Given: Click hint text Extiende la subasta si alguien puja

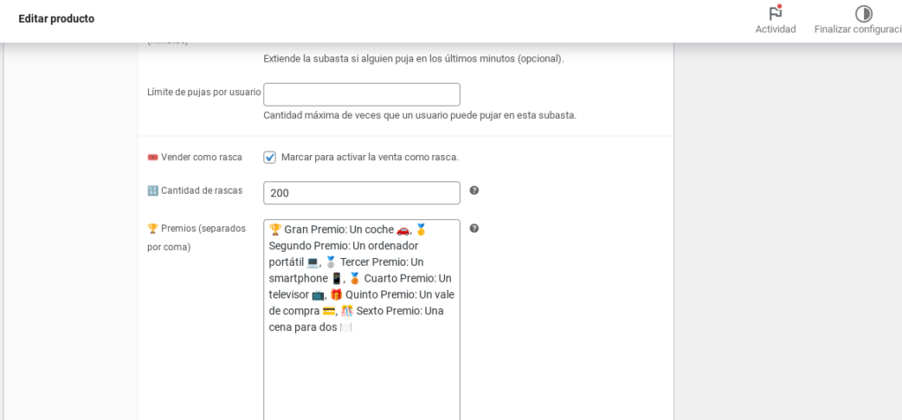Looking at the screenshot, I should (x=414, y=59).
